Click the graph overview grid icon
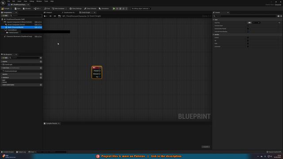The height and width of the screenshot is (159, 283). pos(60,16)
